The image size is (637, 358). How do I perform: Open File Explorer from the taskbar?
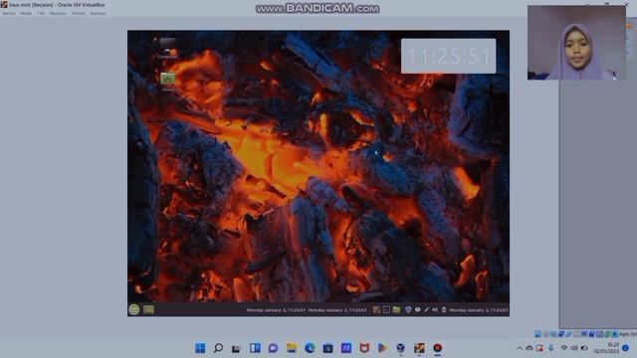pyautogui.click(x=292, y=348)
